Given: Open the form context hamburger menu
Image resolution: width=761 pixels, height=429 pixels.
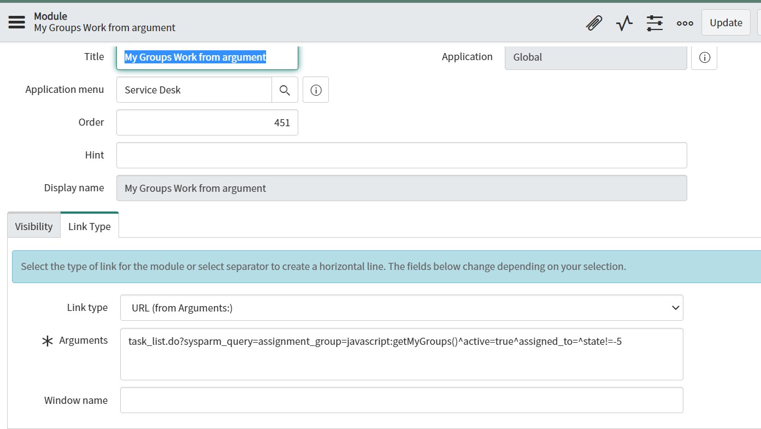Looking at the screenshot, I should 17,22.
